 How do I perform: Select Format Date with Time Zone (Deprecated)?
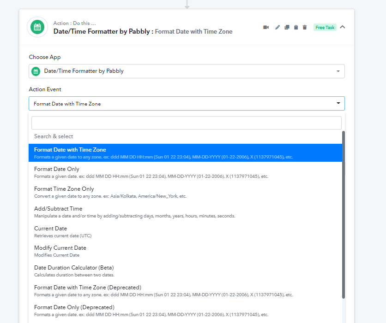tap(185, 291)
